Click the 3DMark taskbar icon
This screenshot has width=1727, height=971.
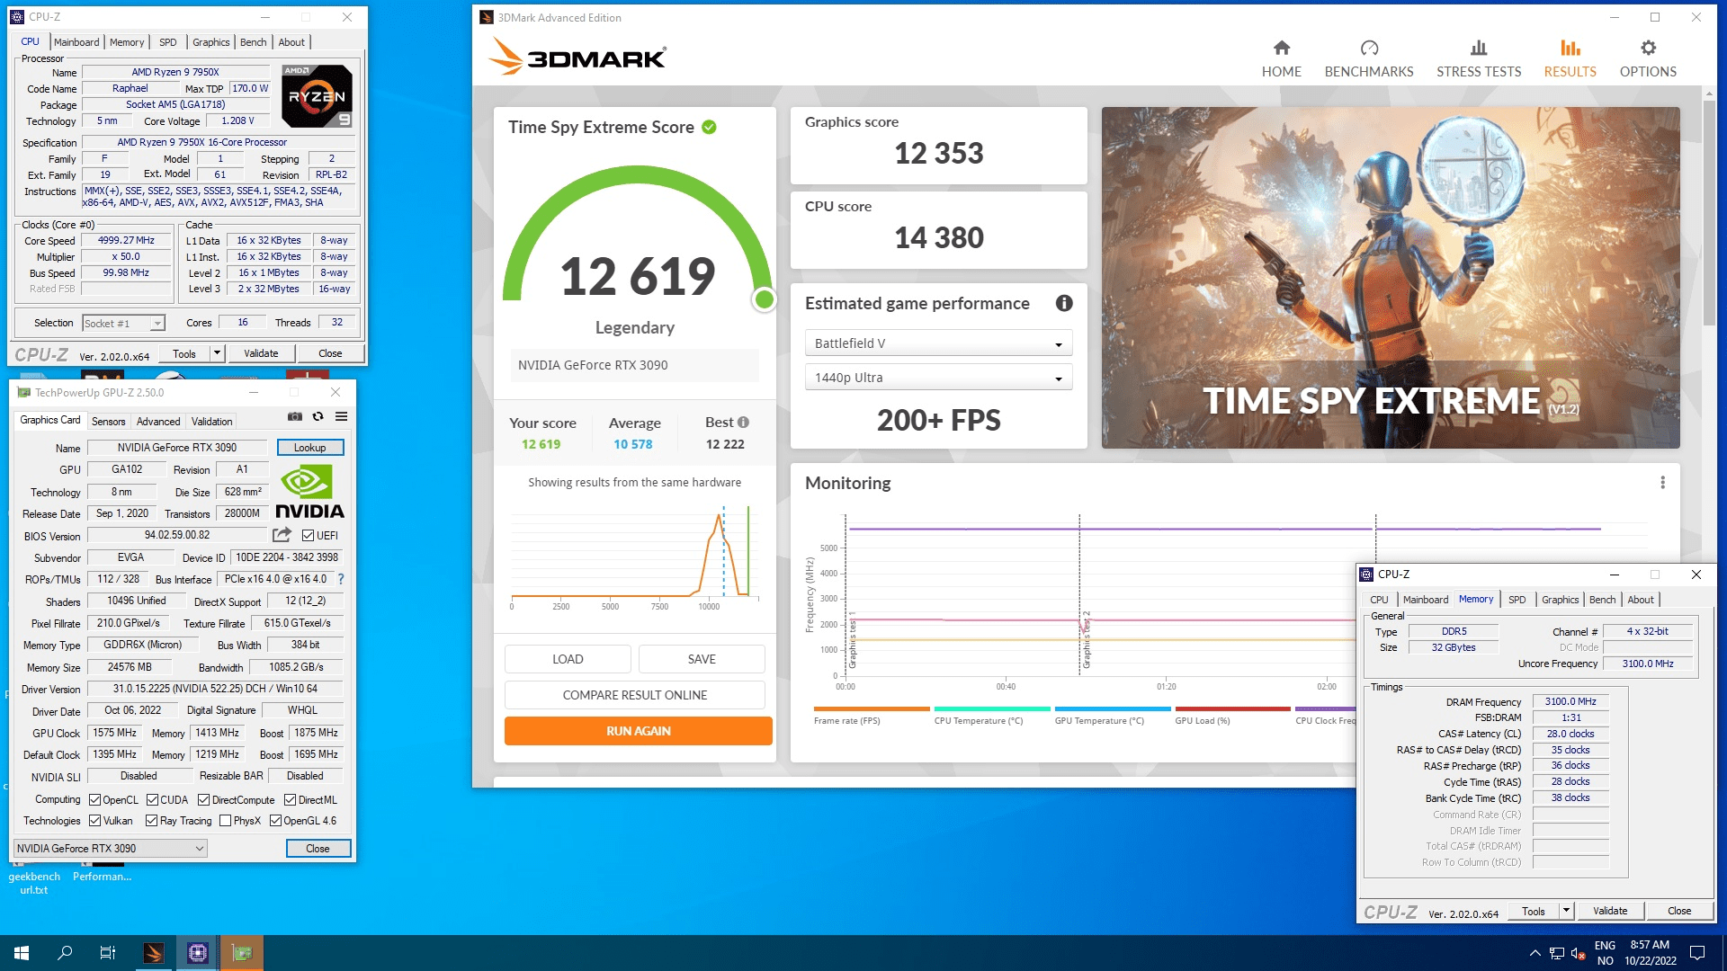tap(154, 953)
